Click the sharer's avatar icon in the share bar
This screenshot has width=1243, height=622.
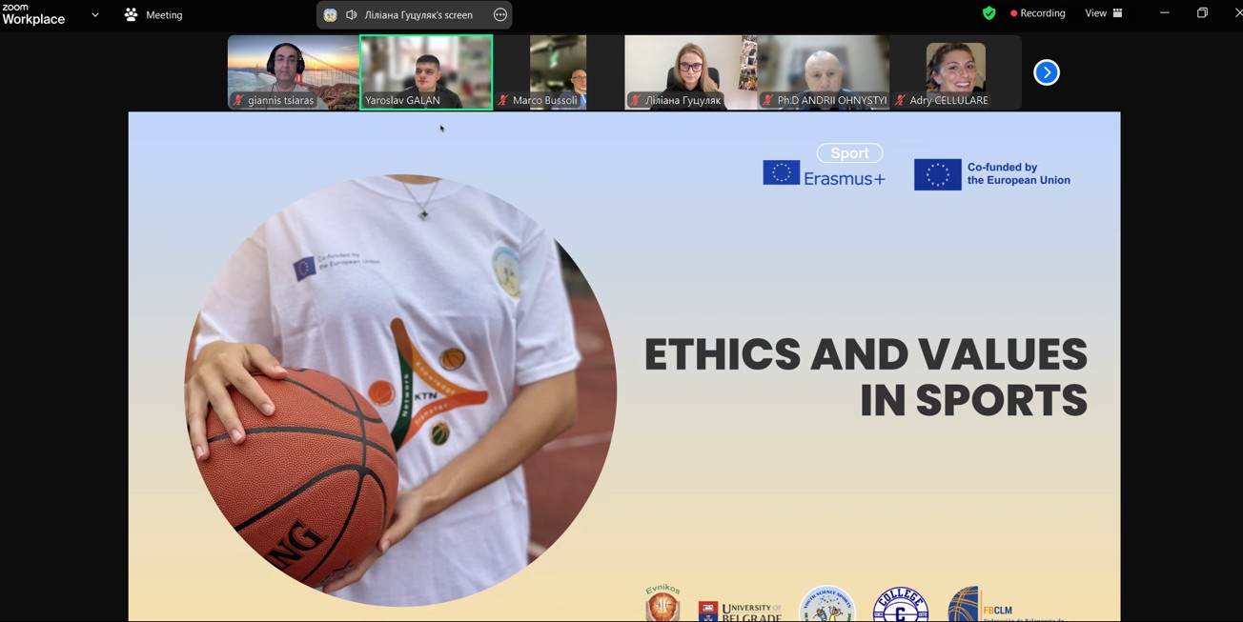[x=330, y=14]
